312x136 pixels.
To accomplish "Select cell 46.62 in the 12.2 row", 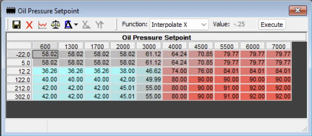I will pyautogui.click(x=149, y=71).
